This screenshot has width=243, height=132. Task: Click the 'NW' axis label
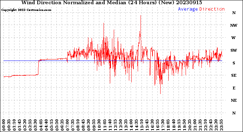[234, 25]
